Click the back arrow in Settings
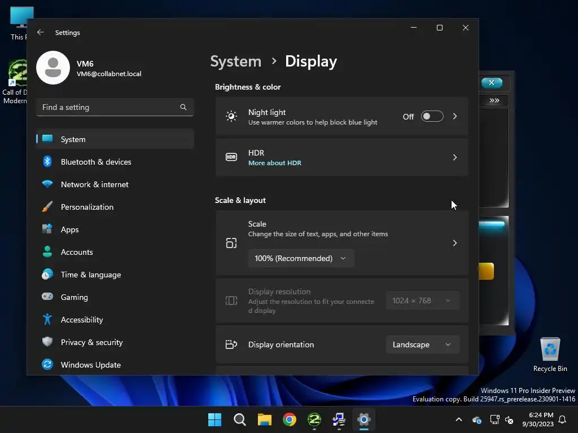 [x=41, y=32]
